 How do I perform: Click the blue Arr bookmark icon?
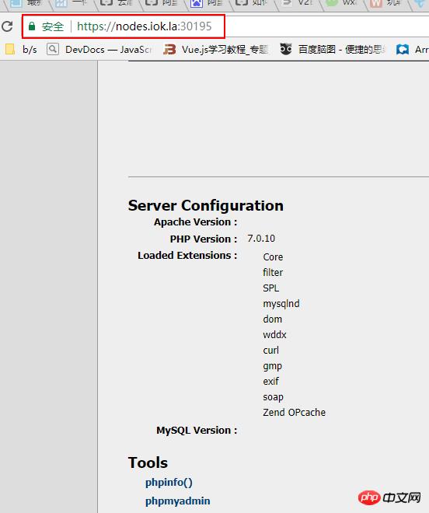[403, 50]
